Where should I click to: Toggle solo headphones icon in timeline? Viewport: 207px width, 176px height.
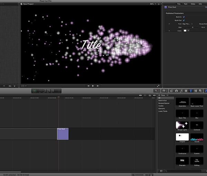coord(150,95)
